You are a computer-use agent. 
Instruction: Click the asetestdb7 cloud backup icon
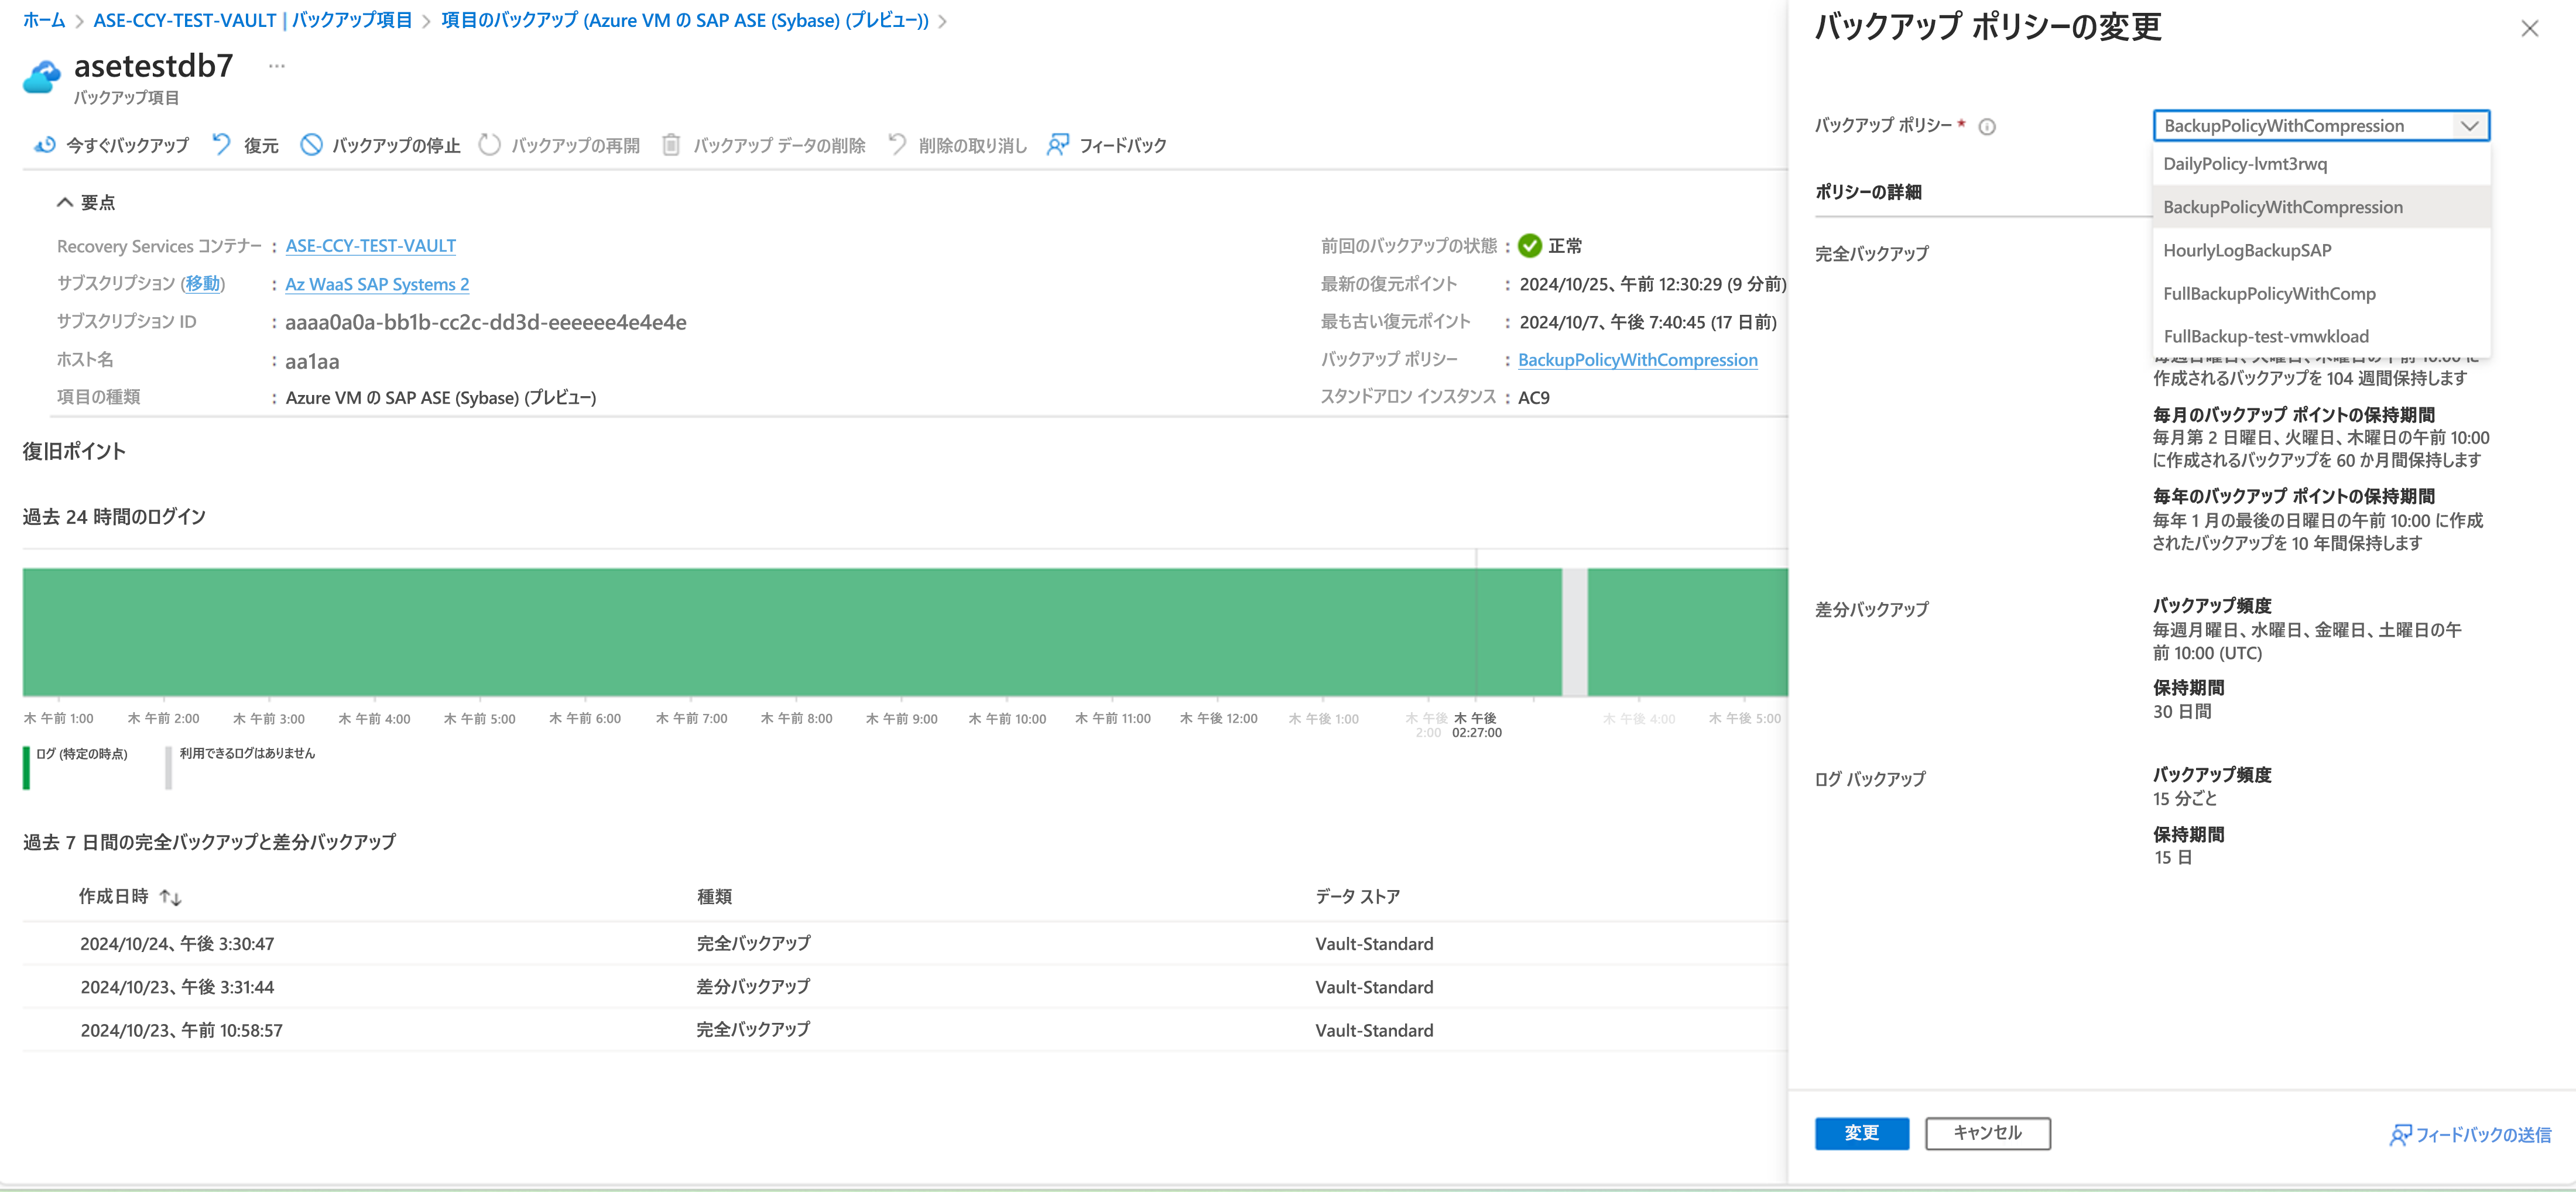click(x=42, y=76)
